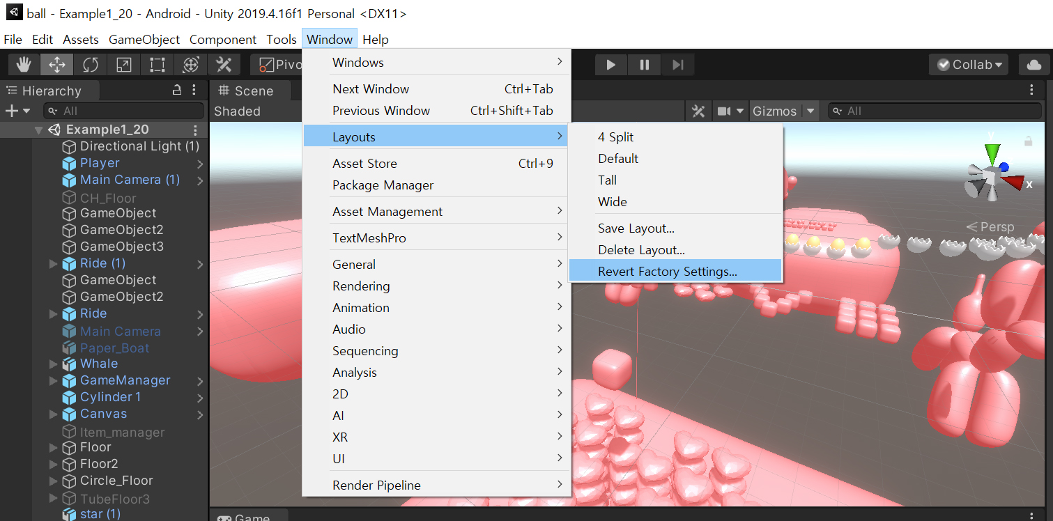Viewport: 1053px width, 521px height.
Task: Toggle Persp projection mode
Action: (990, 227)
